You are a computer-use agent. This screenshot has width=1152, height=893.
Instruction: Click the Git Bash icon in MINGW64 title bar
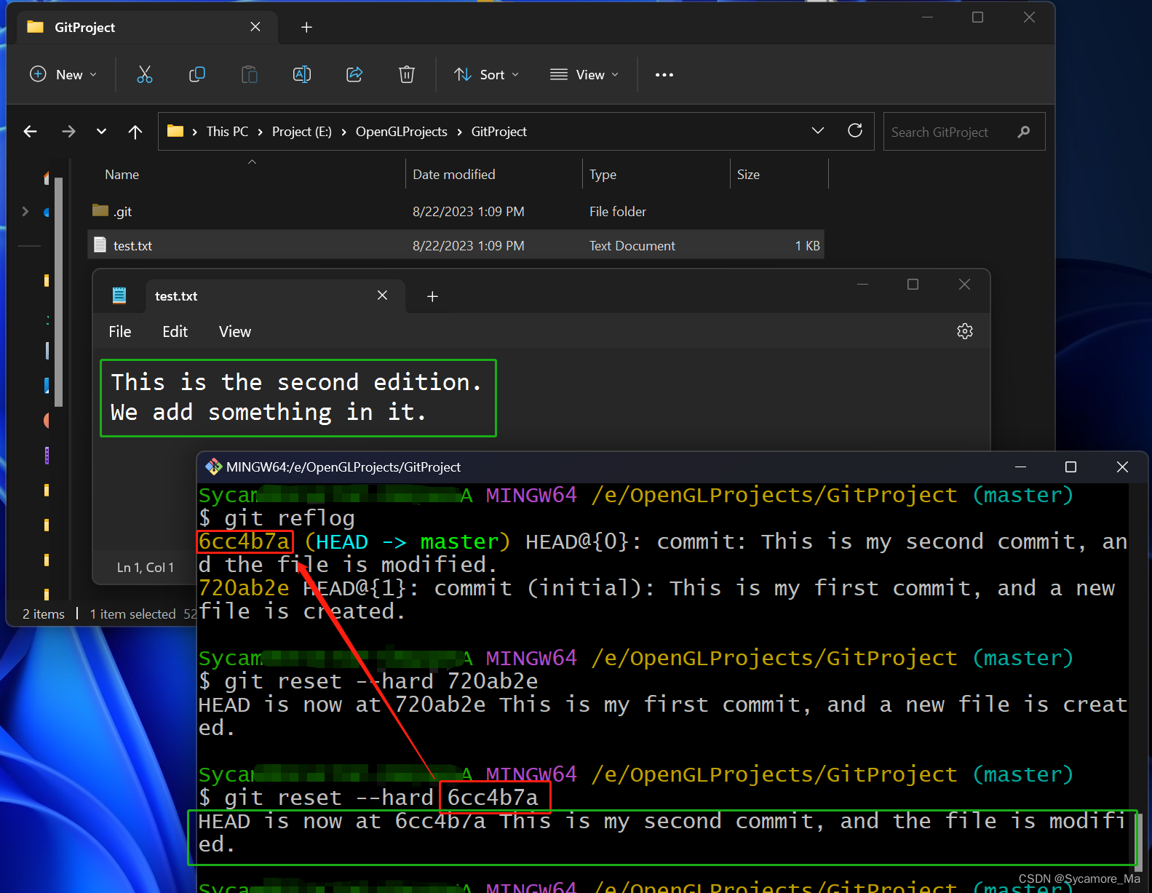[213, 467]
